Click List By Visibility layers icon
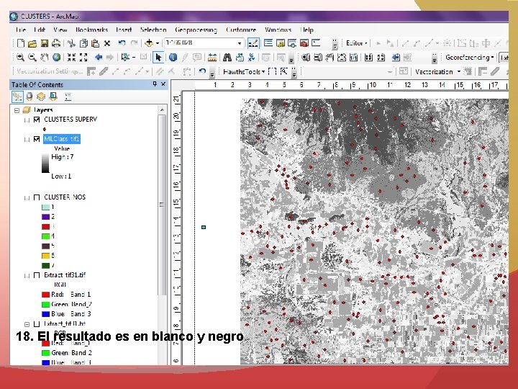This screenshot has width=518, height=389. click(x=41, y=97)
